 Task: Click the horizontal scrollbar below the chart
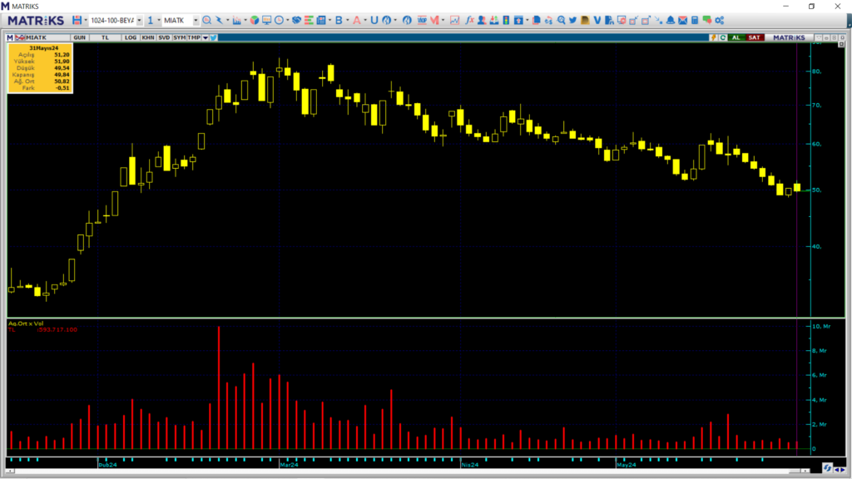(408, 471)
